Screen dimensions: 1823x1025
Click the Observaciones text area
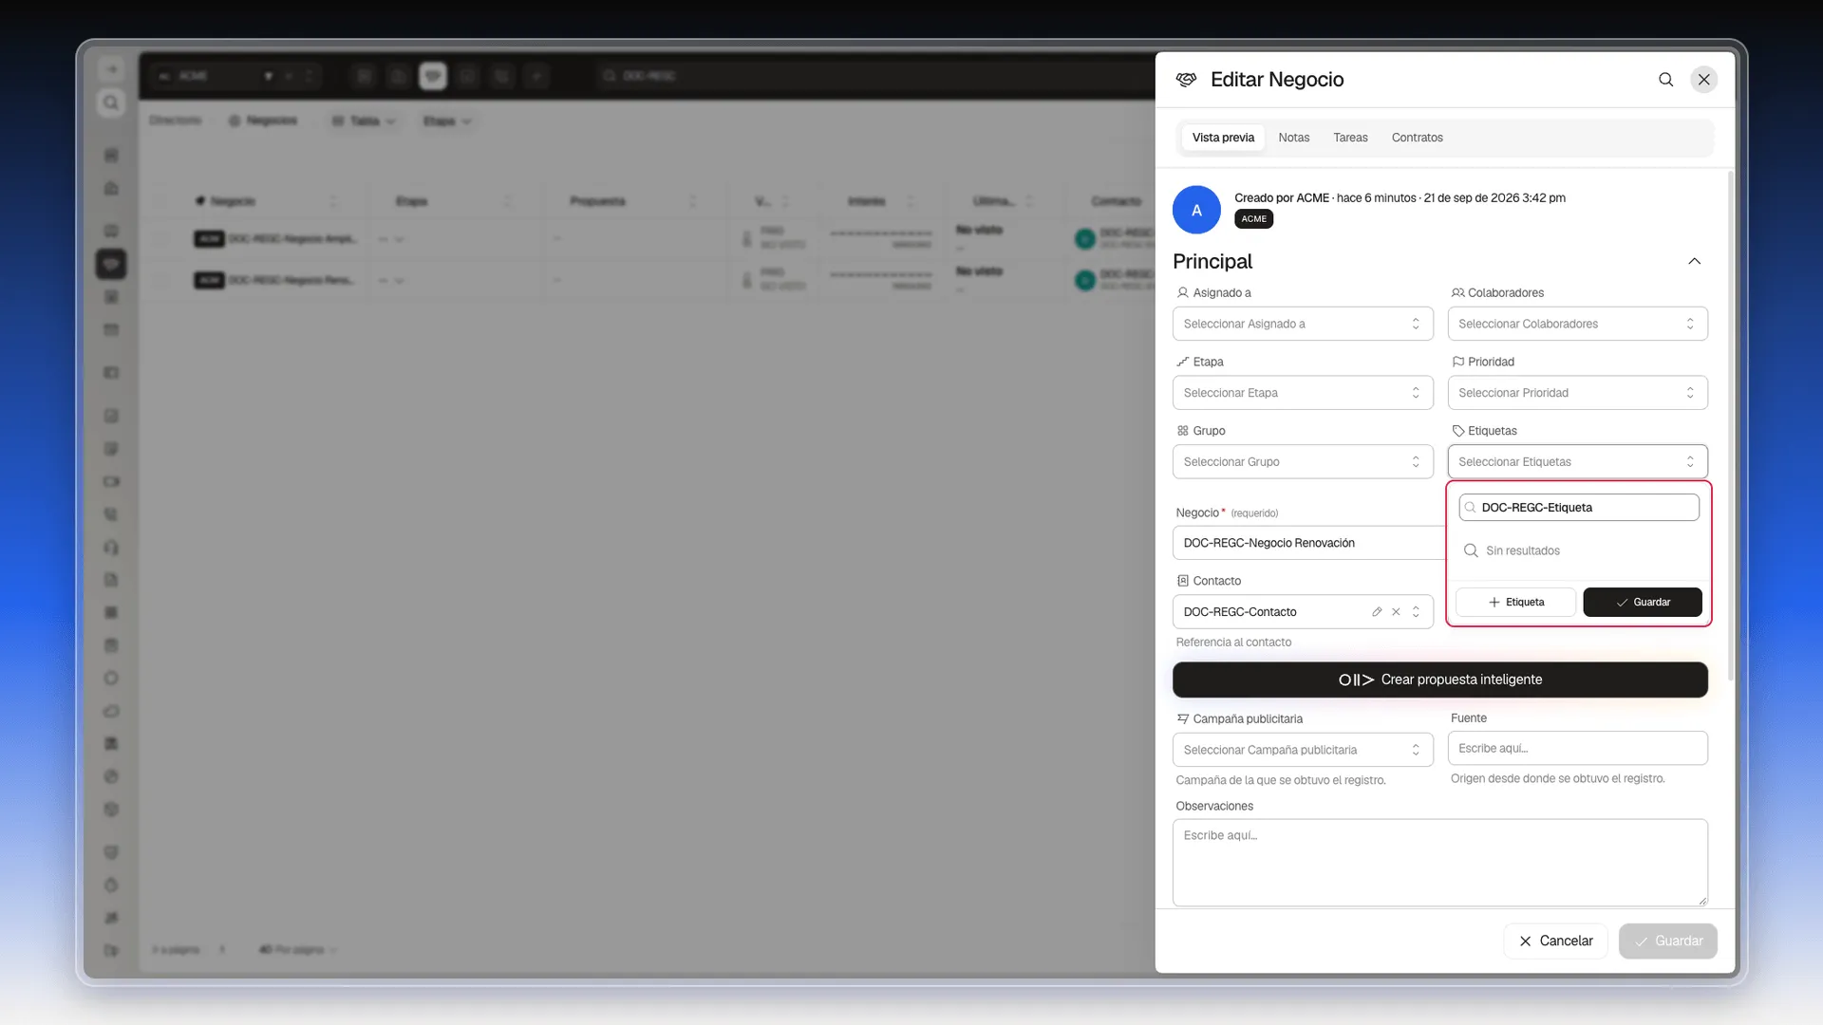(x=1439, y=863)
